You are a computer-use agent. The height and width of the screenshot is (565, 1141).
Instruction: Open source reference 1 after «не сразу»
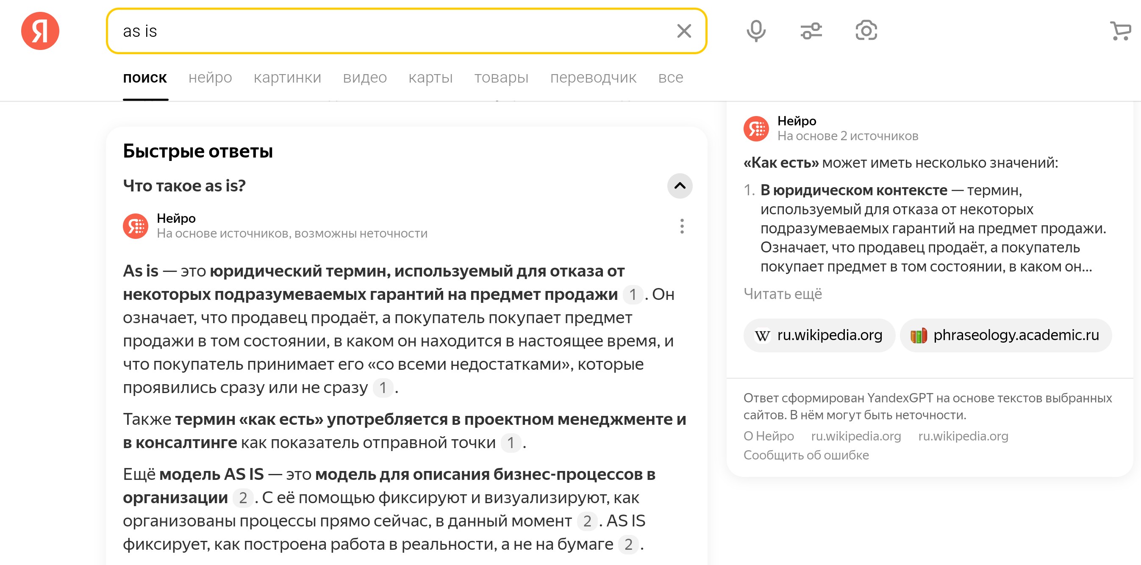(383, 388)
